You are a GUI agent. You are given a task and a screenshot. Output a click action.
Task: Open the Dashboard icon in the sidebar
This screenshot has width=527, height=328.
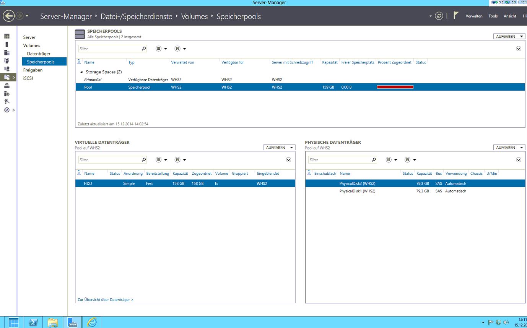(x=7, y=36)
